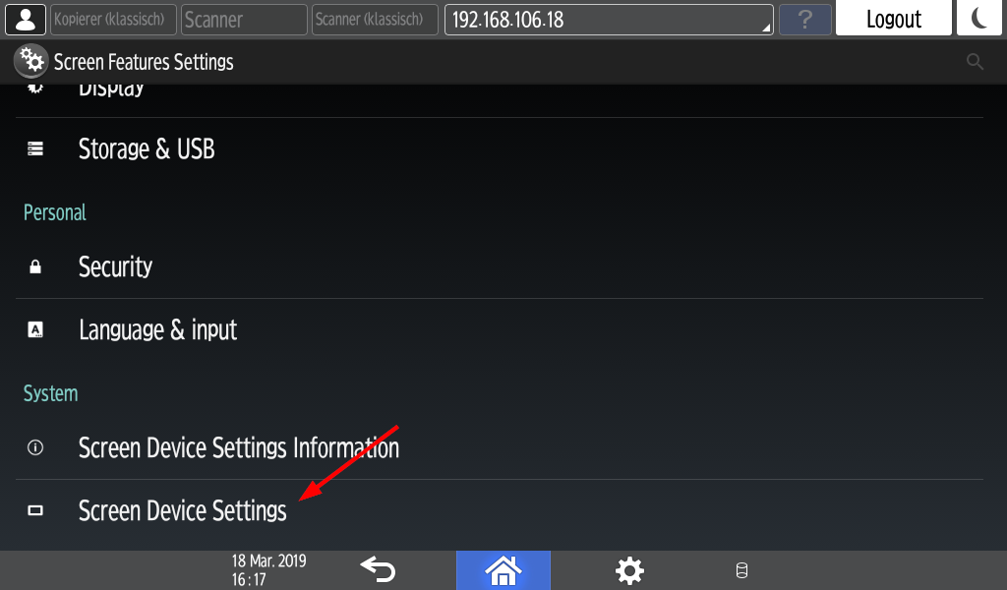
Task: Click the user profile icon
Action: click(25, 20)
